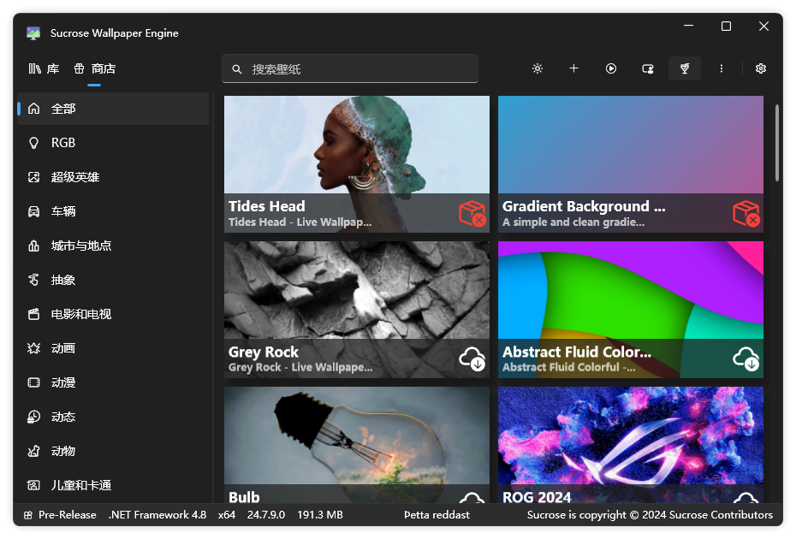
Task: Choose the 电影和电视 category
Action: click(x=113, y=314)
